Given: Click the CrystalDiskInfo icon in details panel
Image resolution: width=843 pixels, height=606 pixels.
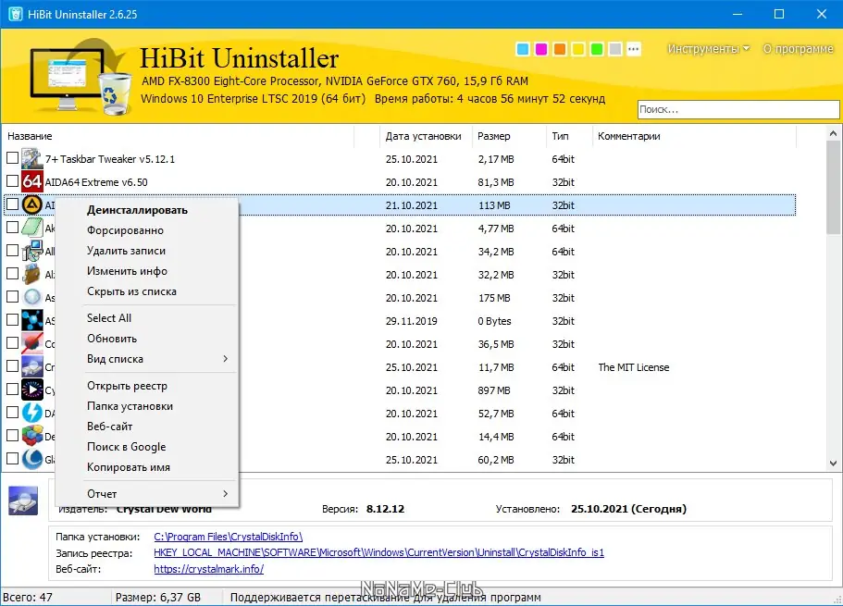Looking at the screenshot, I should pos(23,501).
